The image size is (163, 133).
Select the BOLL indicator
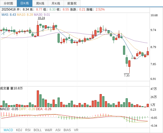pos(38,130)
